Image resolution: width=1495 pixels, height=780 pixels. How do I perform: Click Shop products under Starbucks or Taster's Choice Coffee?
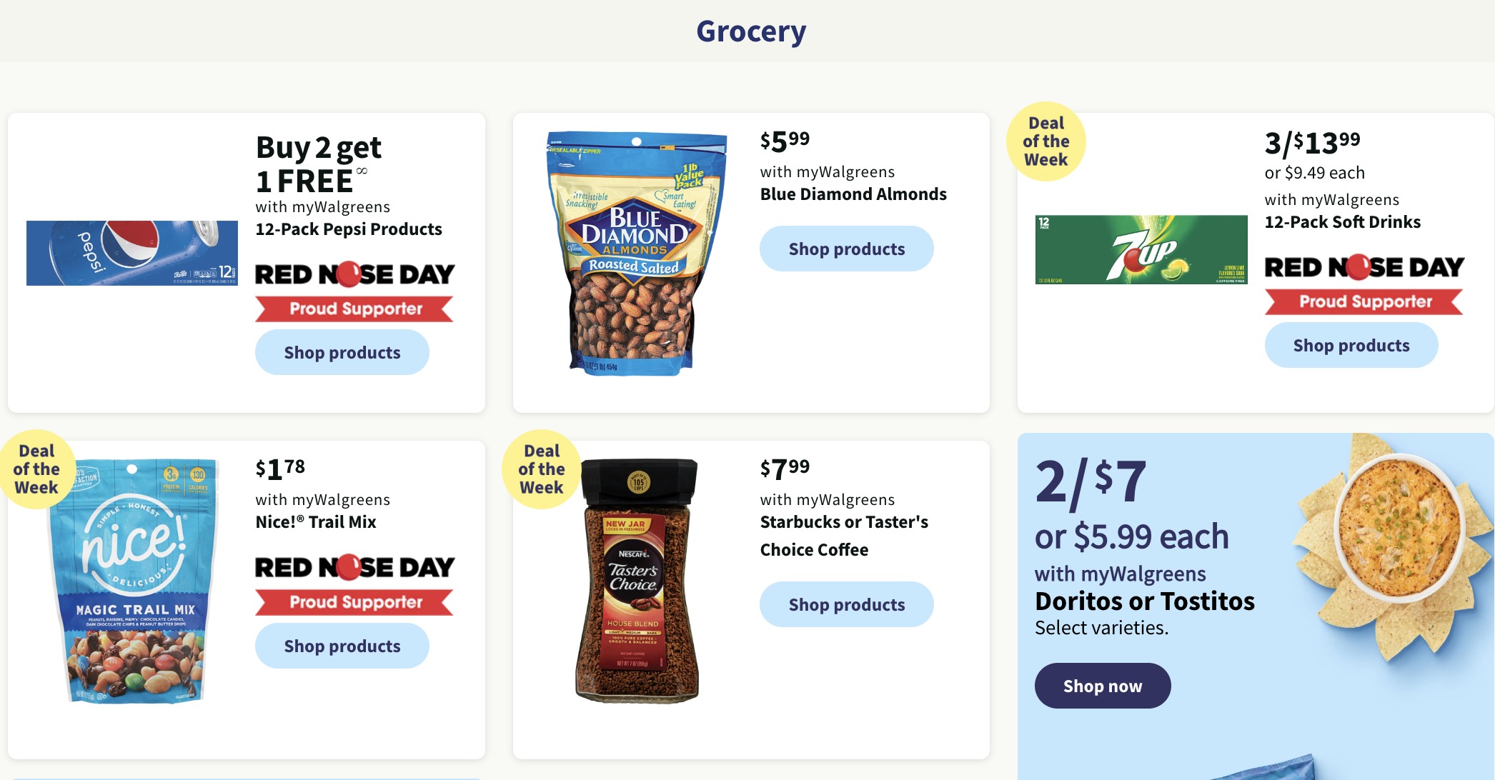click(x=847, y=604)
